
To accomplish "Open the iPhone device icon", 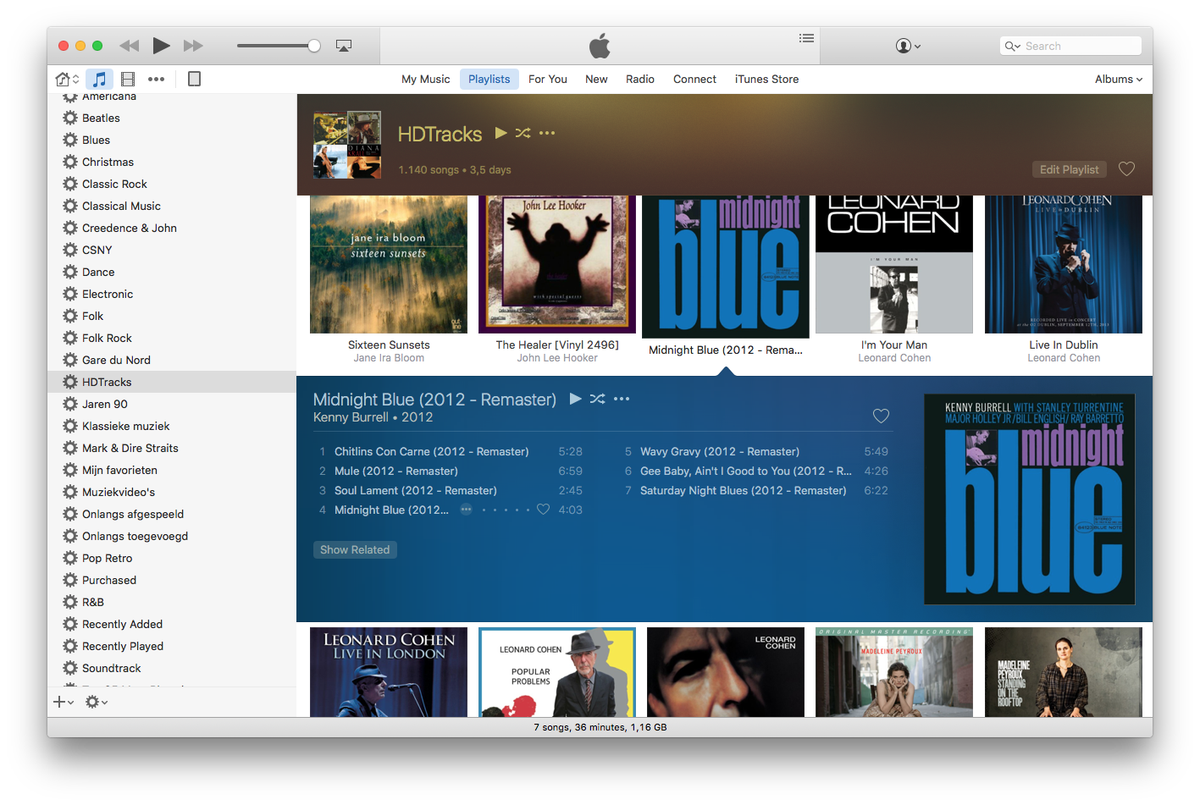I will 194,79.
